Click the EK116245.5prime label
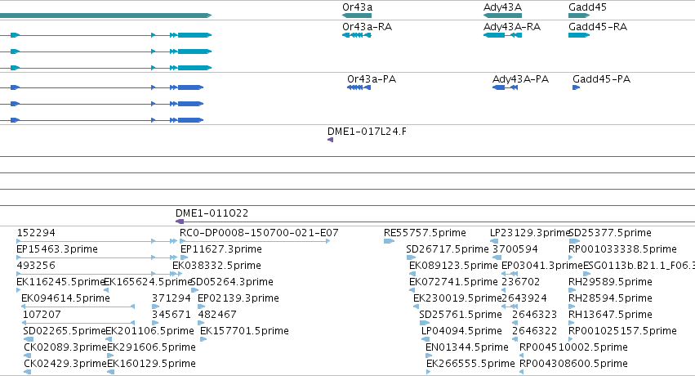Image resolution: width=695 pixels, height=376 pixels. (x=60, y=281)
